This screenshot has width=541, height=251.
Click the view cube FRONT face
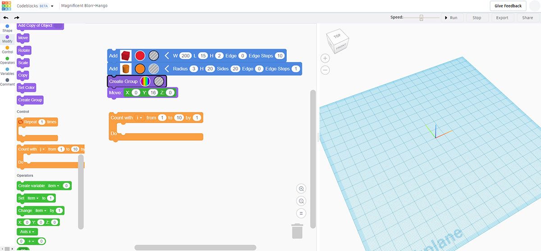click(340, 47)
